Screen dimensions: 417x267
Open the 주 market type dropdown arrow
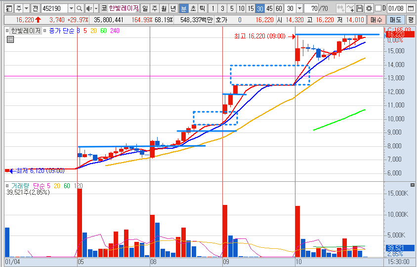coord(27,8)
